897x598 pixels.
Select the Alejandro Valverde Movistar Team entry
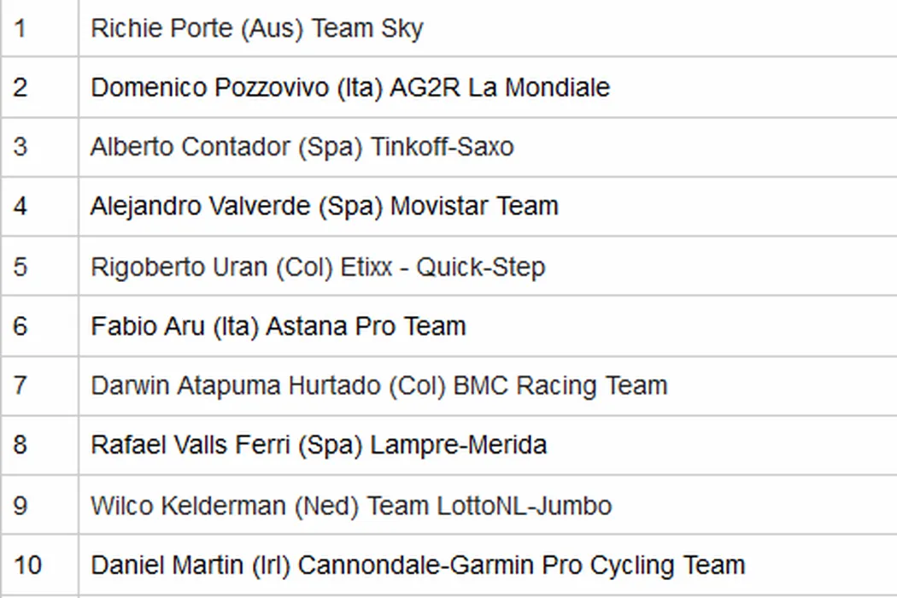click(325, 206)
